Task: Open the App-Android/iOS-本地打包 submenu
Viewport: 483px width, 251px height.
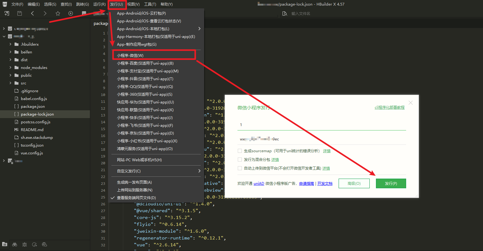Action: 156,29
